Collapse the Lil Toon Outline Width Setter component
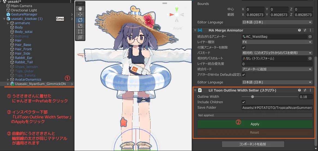This screenshot has height=151, width=318. point(195,90)
